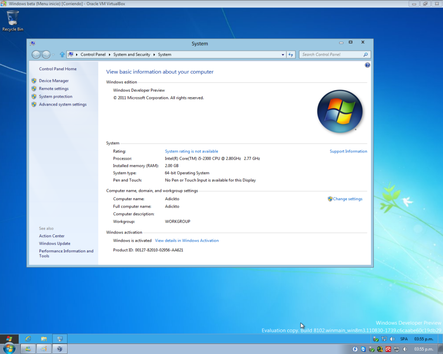Click the Daemon Tools lightning tray icon
Screen dimensions: 443x354
pos(355,349)
